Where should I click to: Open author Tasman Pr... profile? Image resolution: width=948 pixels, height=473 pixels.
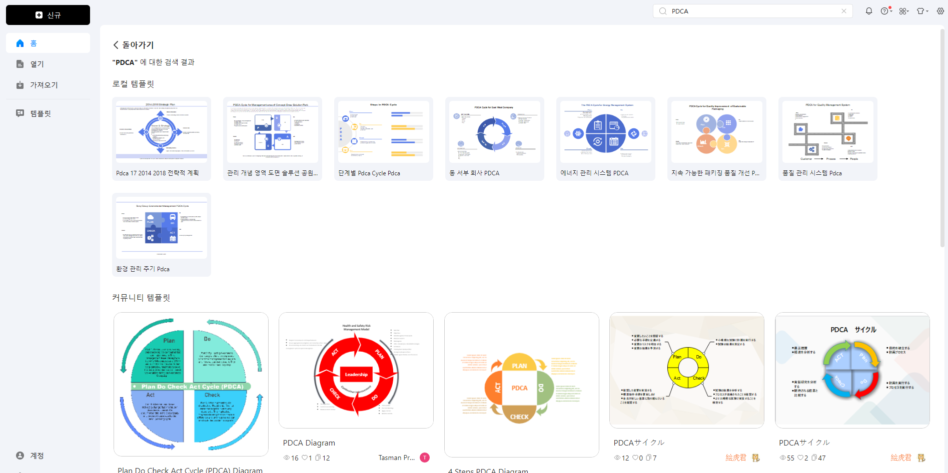pyautogui.click(x=397, y=458)
